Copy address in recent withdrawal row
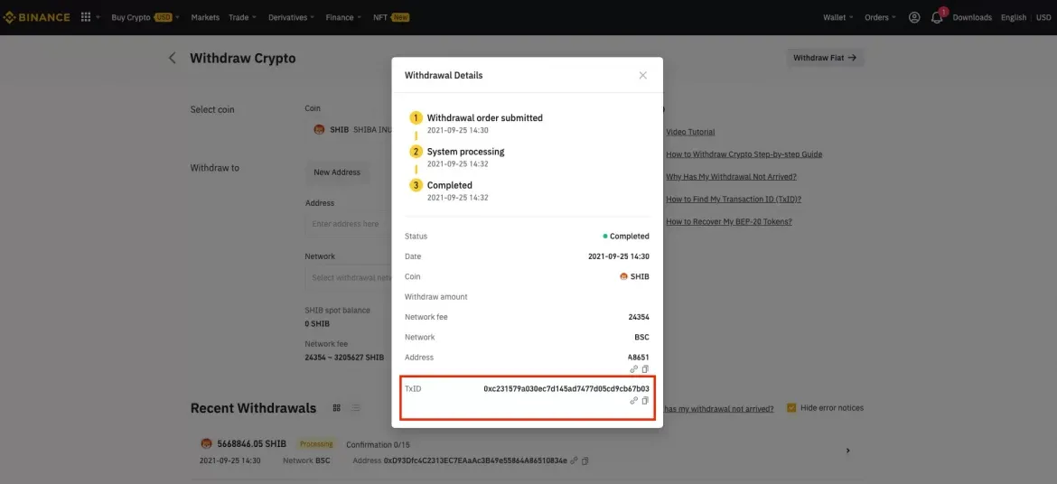The image size is (1057, 484). (x=585, y=461)
